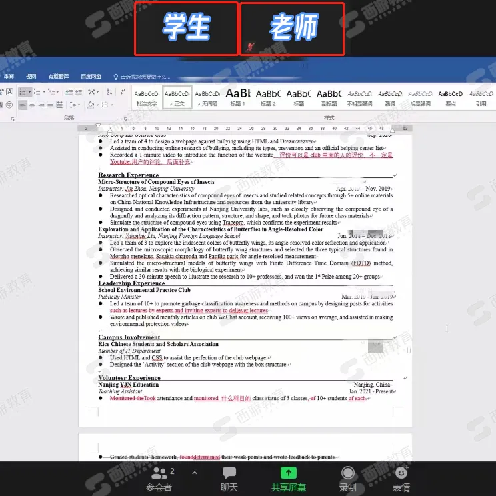Click the muted microphone icon on 老师 tile
This screenshot has height=496, width=496.
click(x=250, y=47)
